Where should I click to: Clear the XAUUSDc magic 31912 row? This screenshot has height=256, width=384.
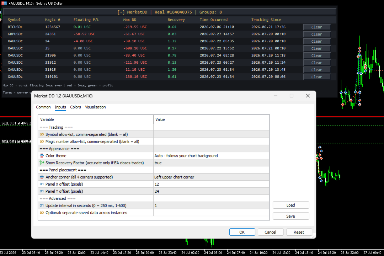click(x=317, y=63)
